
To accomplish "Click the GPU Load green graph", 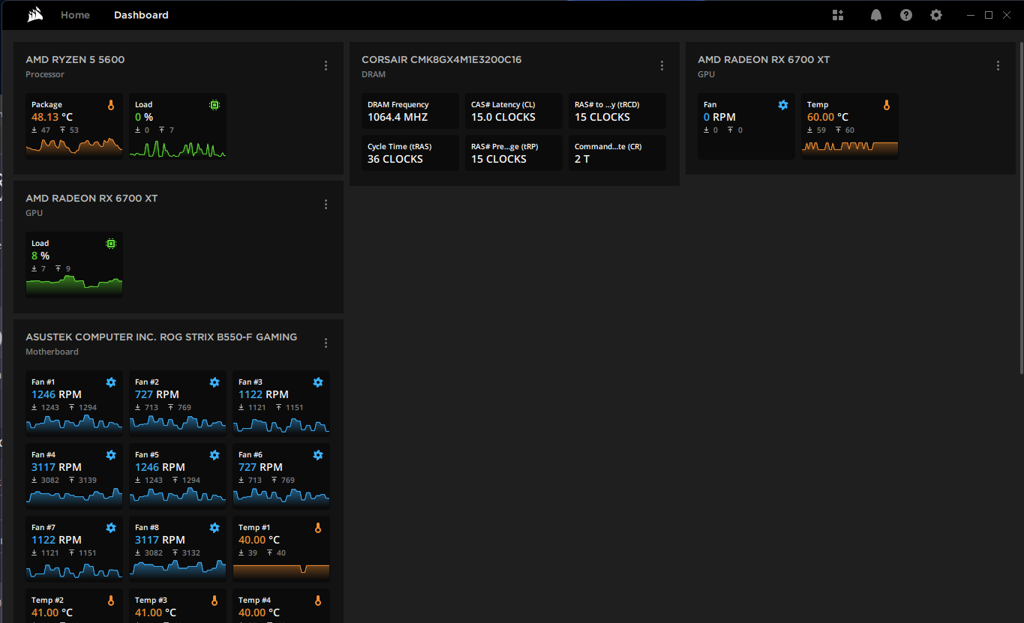I will (x=74, y=286).
